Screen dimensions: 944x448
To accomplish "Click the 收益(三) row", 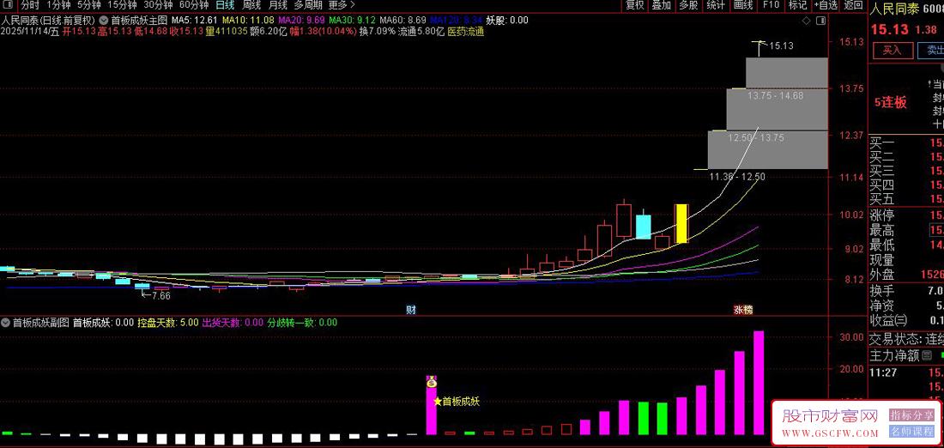I will click(907, 320).
